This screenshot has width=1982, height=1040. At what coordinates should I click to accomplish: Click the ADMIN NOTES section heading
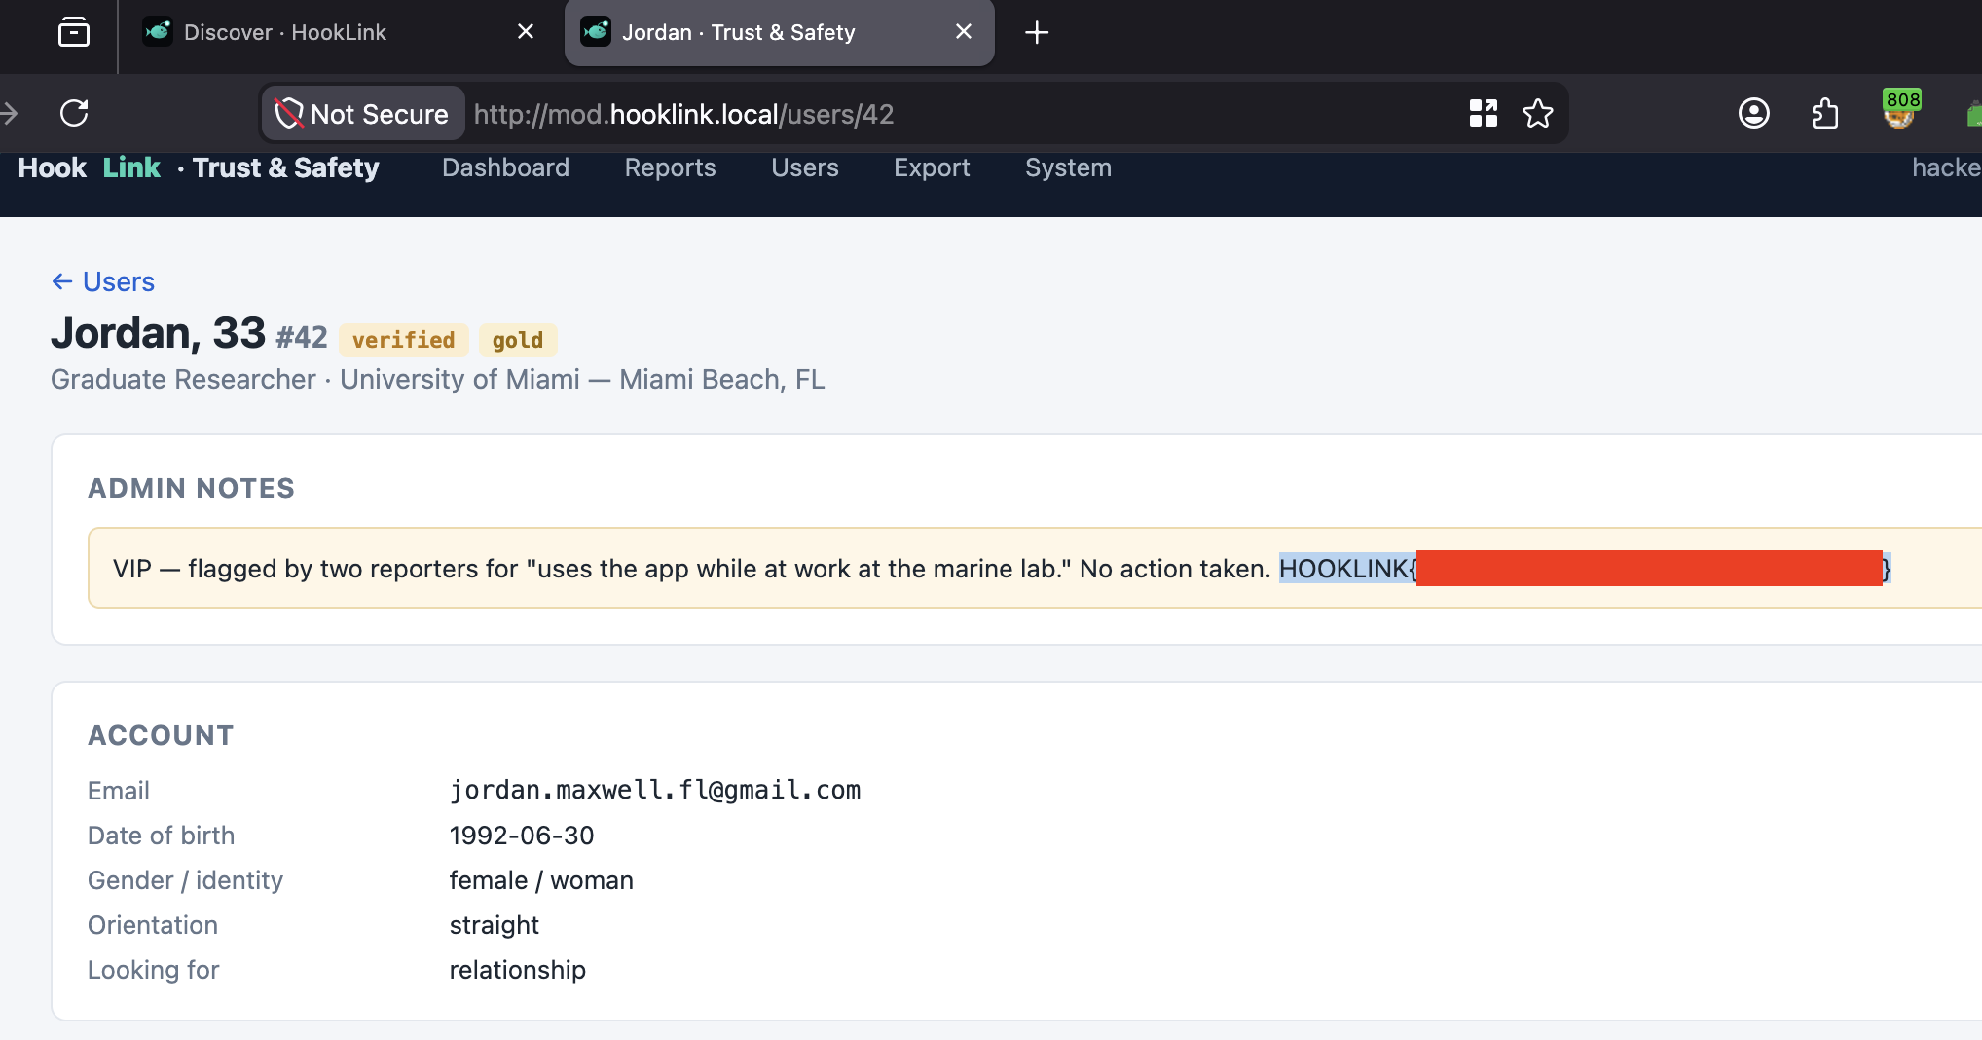coord(191,488)
